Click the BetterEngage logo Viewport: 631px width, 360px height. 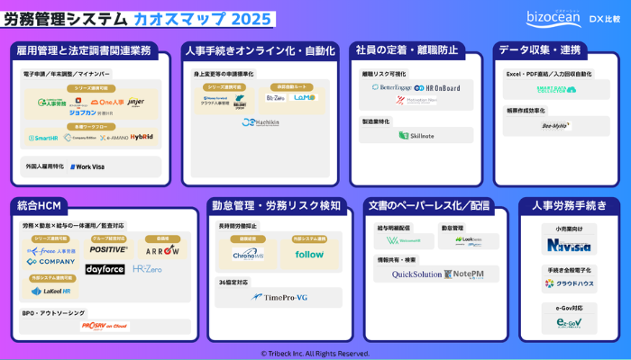click(x=391, y=87)
